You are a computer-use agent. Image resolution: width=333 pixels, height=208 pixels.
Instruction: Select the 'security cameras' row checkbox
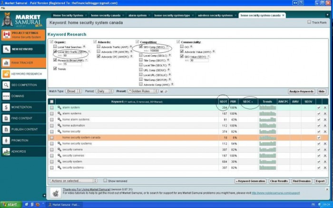51,156
